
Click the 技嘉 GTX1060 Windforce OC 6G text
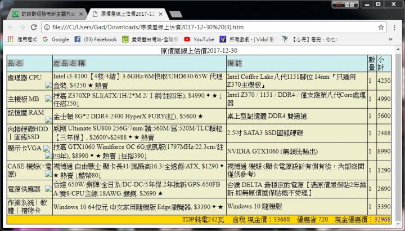tap(138, 152)
